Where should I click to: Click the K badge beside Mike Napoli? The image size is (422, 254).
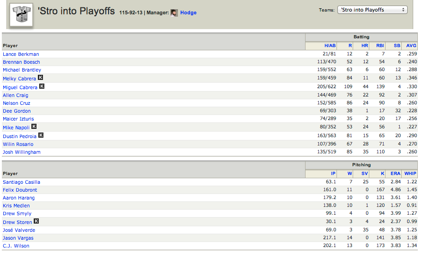point(34,127)
